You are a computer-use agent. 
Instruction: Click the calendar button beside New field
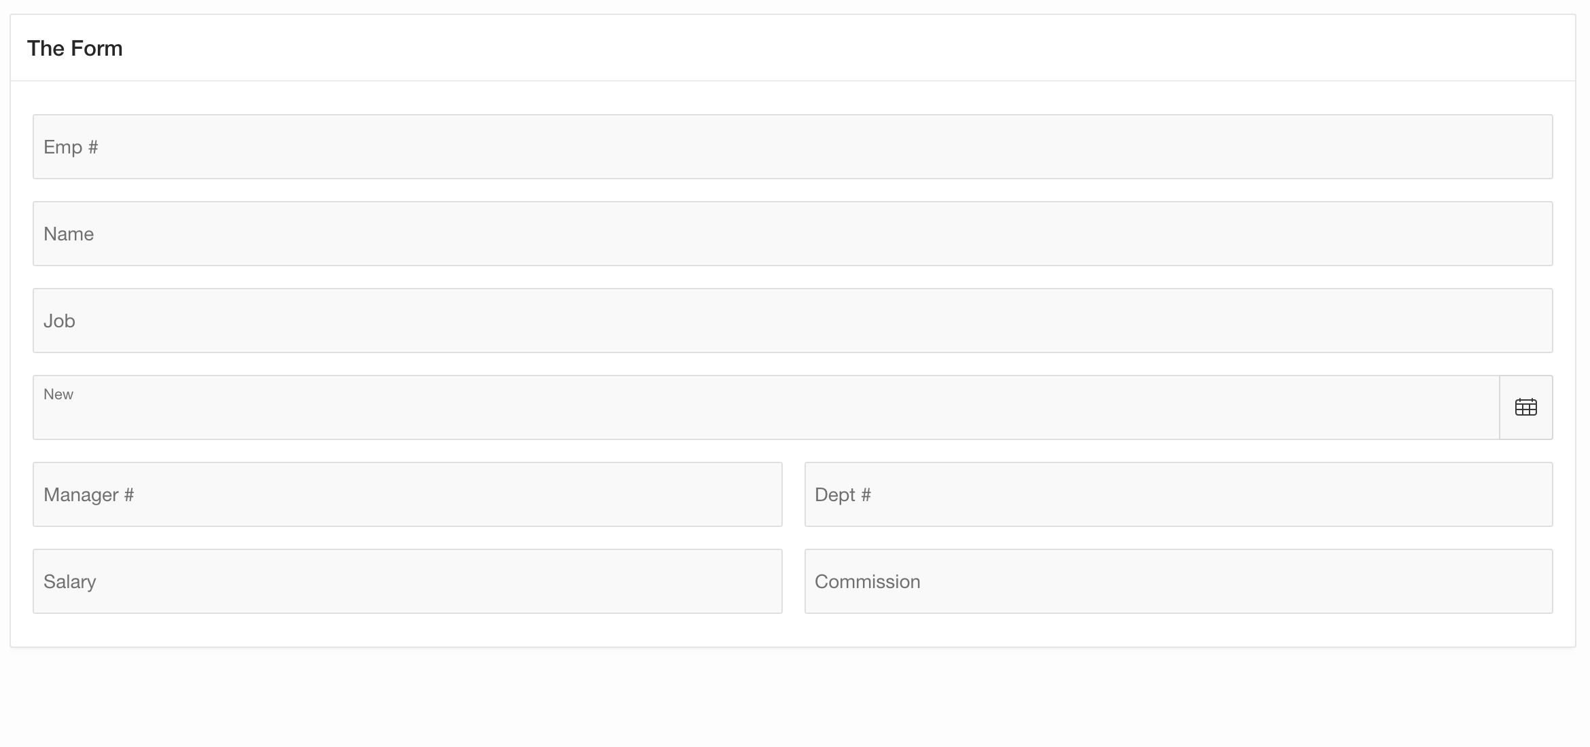coord(1525,407)
